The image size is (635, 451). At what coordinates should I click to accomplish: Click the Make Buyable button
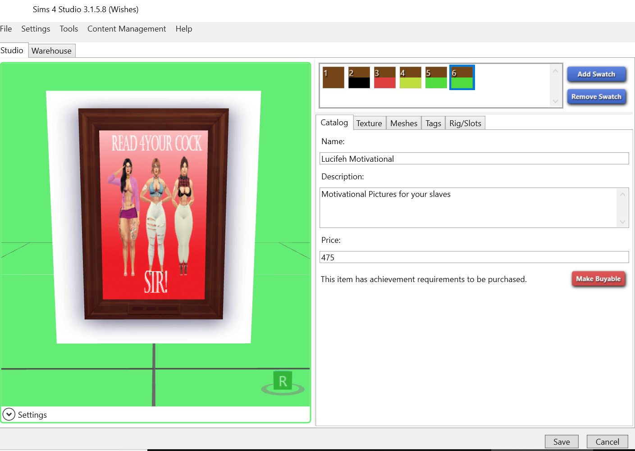(598, 279)
